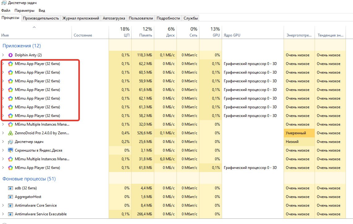Open the Параметры menu
The width and height of the screenshot is (353, 224).
click(x=24, y=11)
